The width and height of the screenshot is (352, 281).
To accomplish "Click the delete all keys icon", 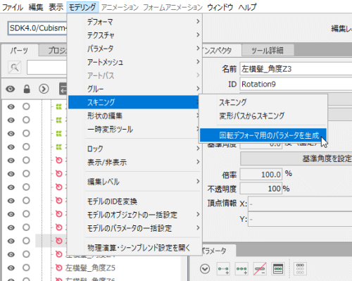I will point(260,269).
